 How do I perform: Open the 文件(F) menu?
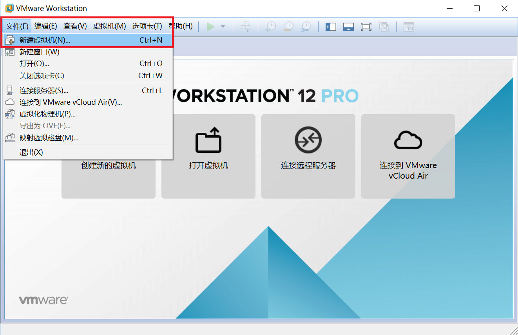(17, 26)
